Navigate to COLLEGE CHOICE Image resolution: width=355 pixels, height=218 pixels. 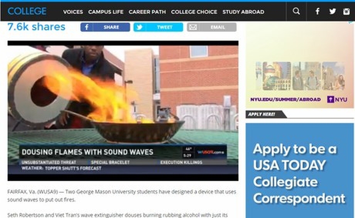(x=194, y=12)
